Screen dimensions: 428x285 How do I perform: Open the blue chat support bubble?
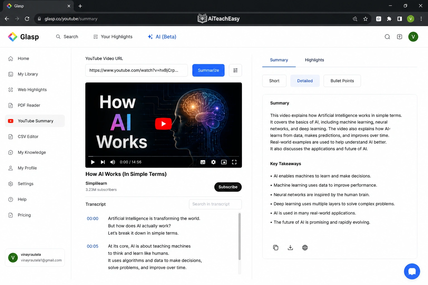click(x=412, y=271)
